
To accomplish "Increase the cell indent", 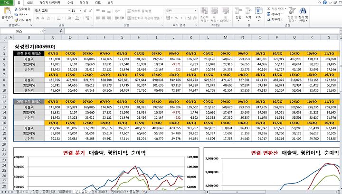I will click(122, 18).
